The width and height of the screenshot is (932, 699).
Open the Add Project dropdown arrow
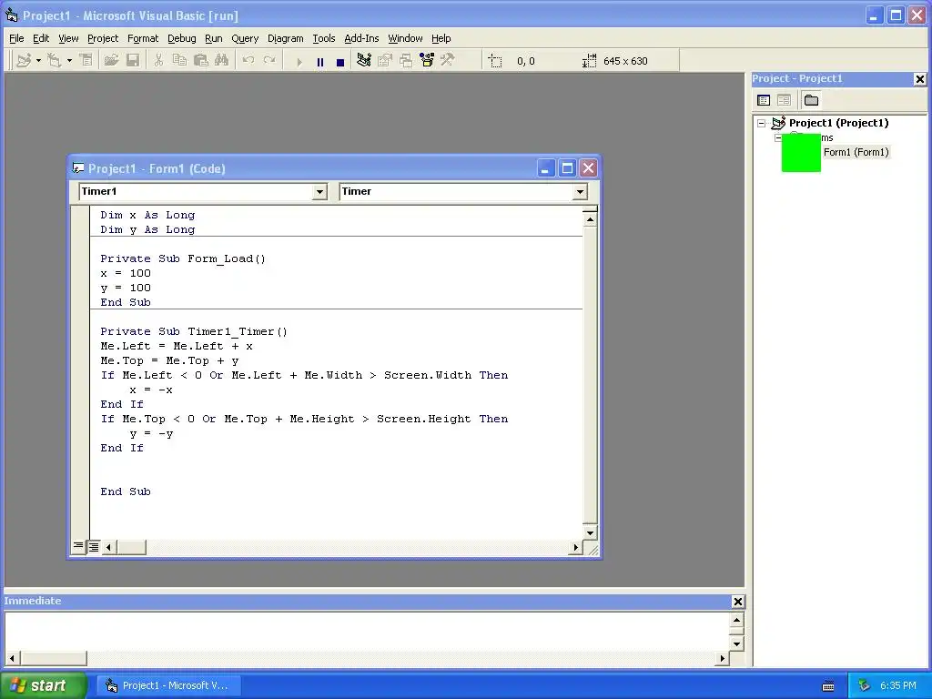[38, 61]
